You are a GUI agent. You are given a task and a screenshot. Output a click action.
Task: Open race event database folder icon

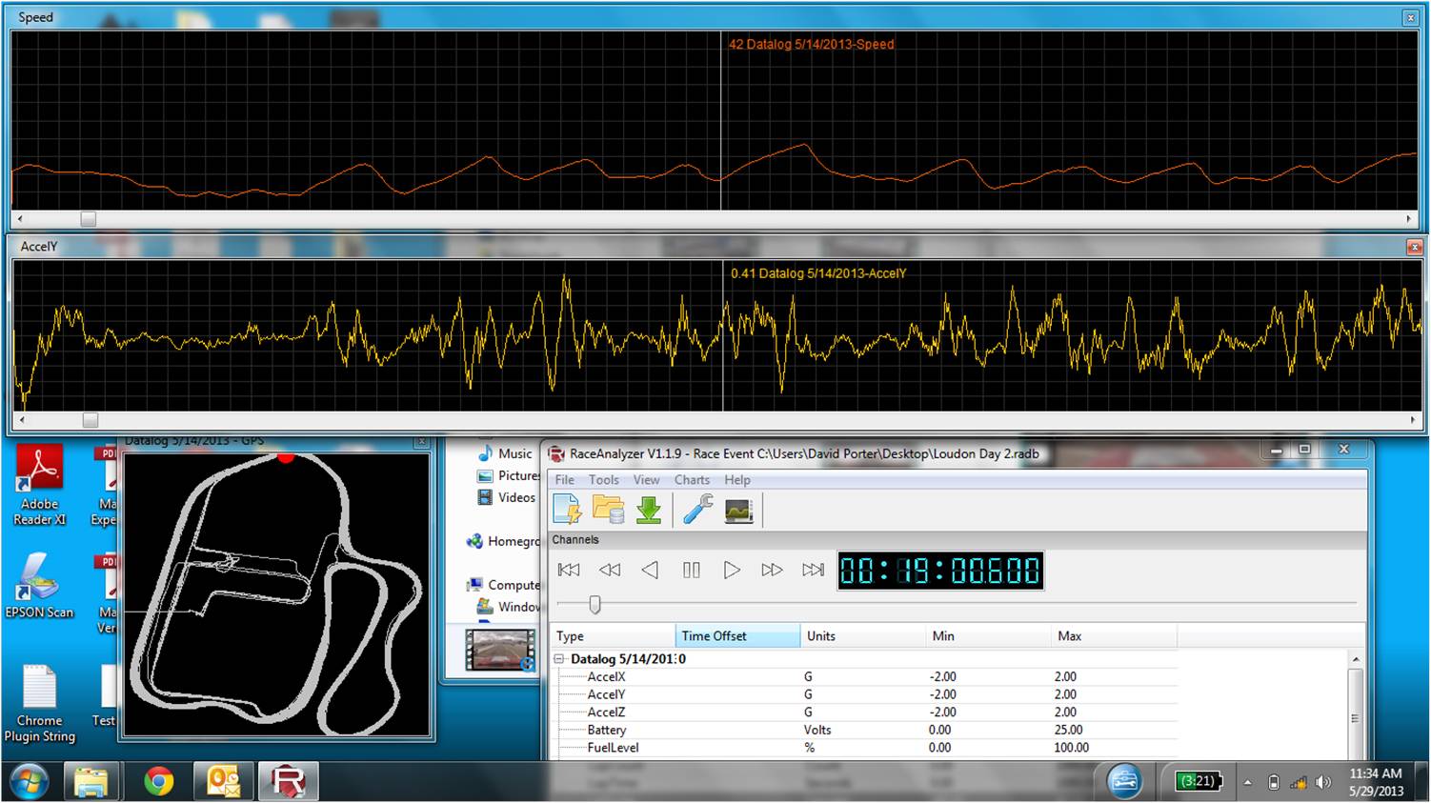point(608,510)
